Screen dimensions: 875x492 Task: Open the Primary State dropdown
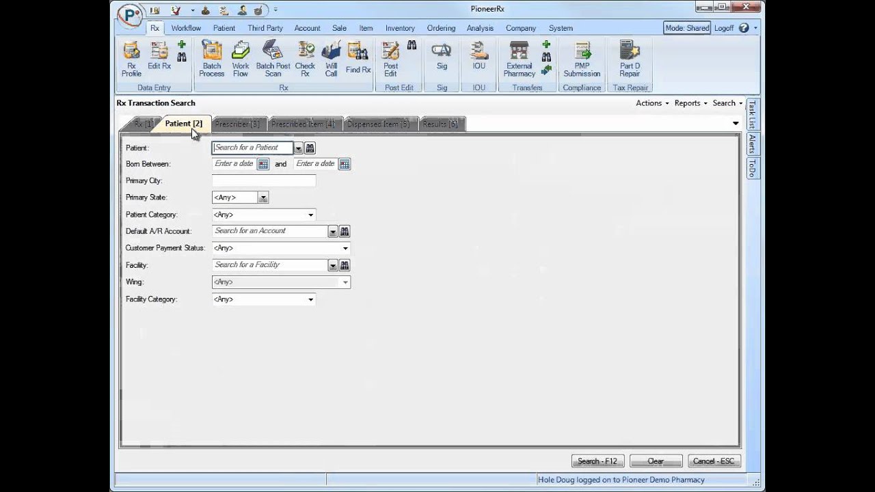[263, 197]
